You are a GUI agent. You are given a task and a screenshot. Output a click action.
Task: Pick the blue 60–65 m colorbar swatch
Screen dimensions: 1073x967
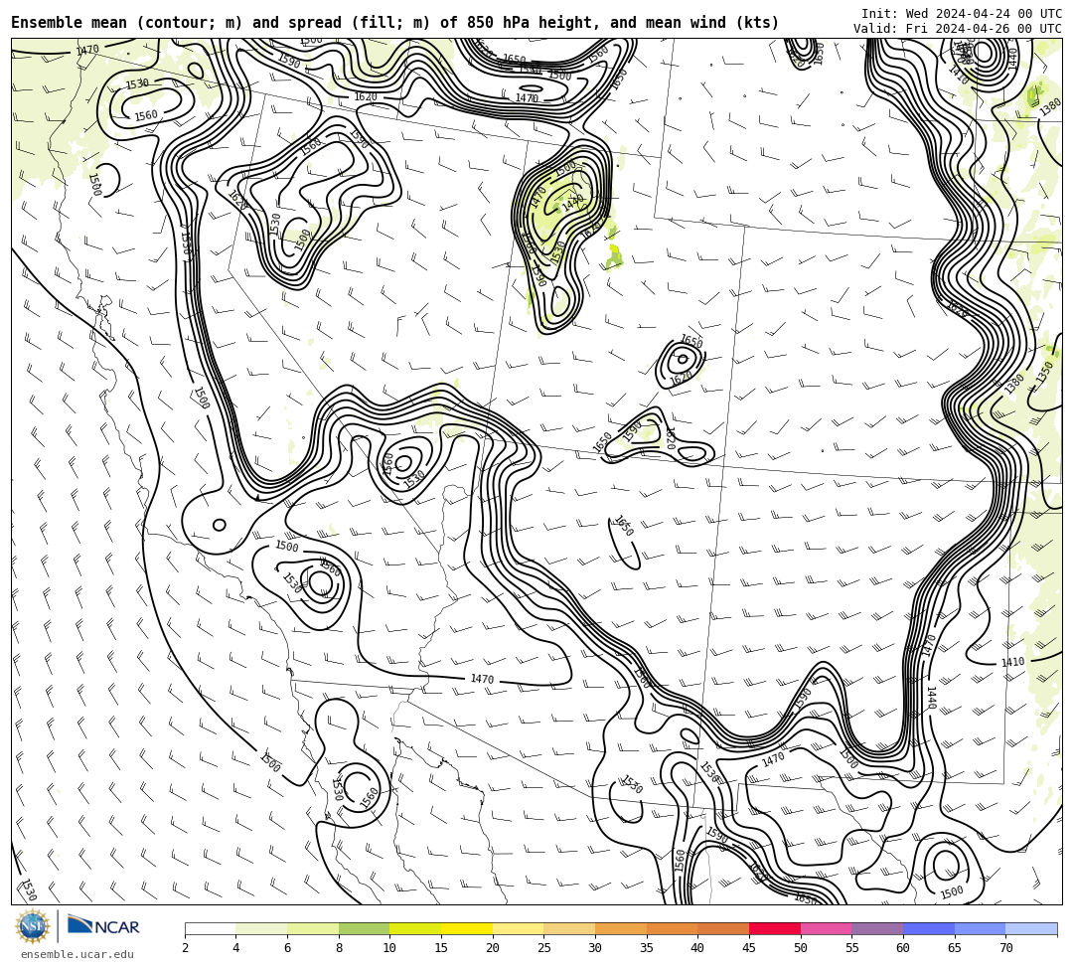(929, 928)
